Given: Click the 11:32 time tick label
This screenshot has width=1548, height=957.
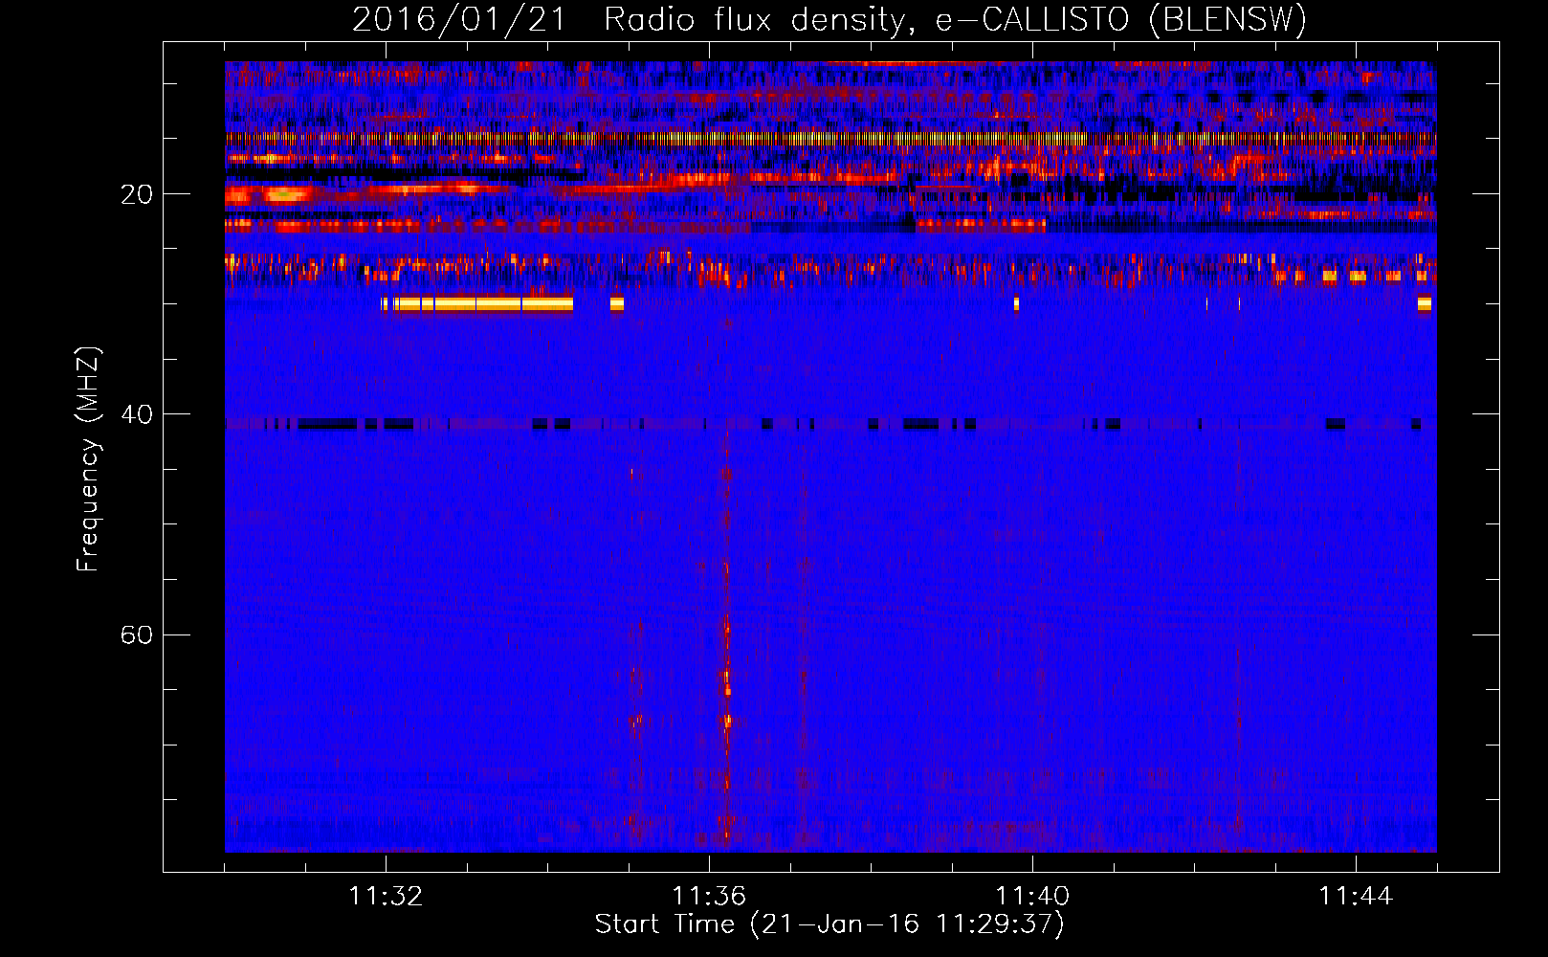Looking at the screenshot, I should point(386,897).
